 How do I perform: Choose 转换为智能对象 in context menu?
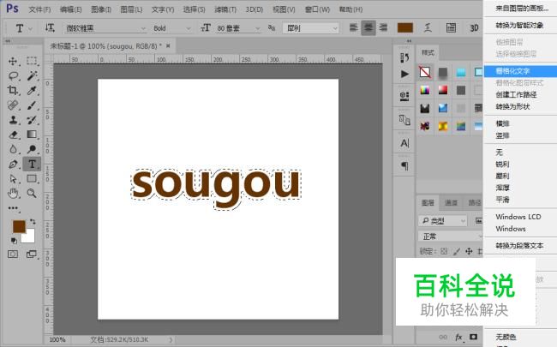[x=520, y=25]
